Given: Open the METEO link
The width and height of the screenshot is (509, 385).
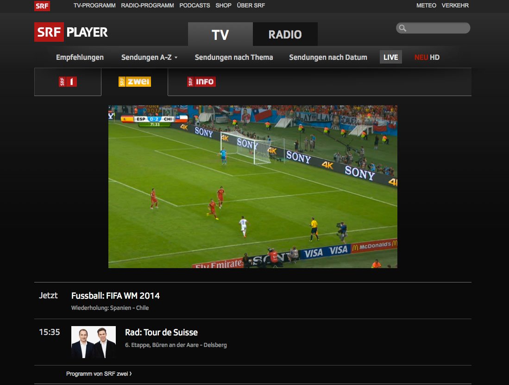Looking at the screenshot, I should (x=426, y=6).
